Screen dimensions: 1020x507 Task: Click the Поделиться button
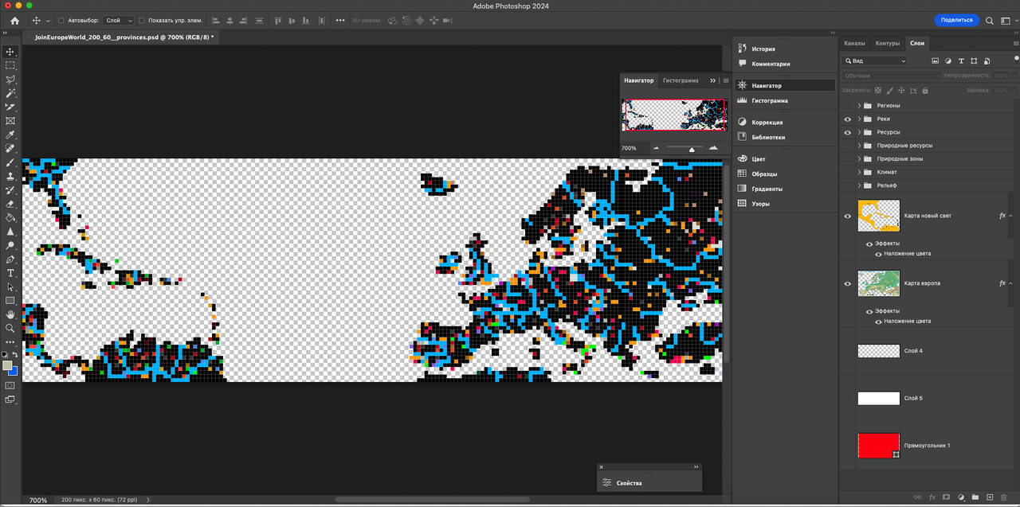(955, 20)
